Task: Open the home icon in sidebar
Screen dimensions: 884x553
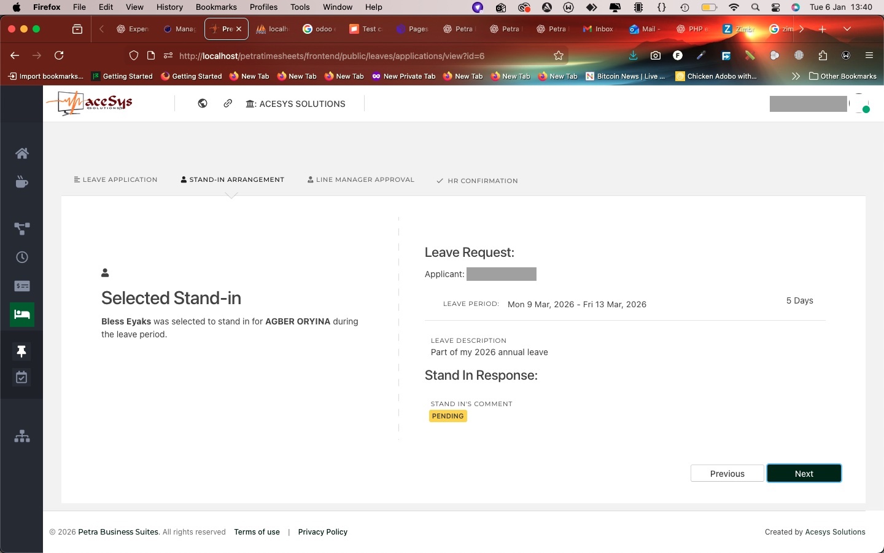Action: pos(22,154)
